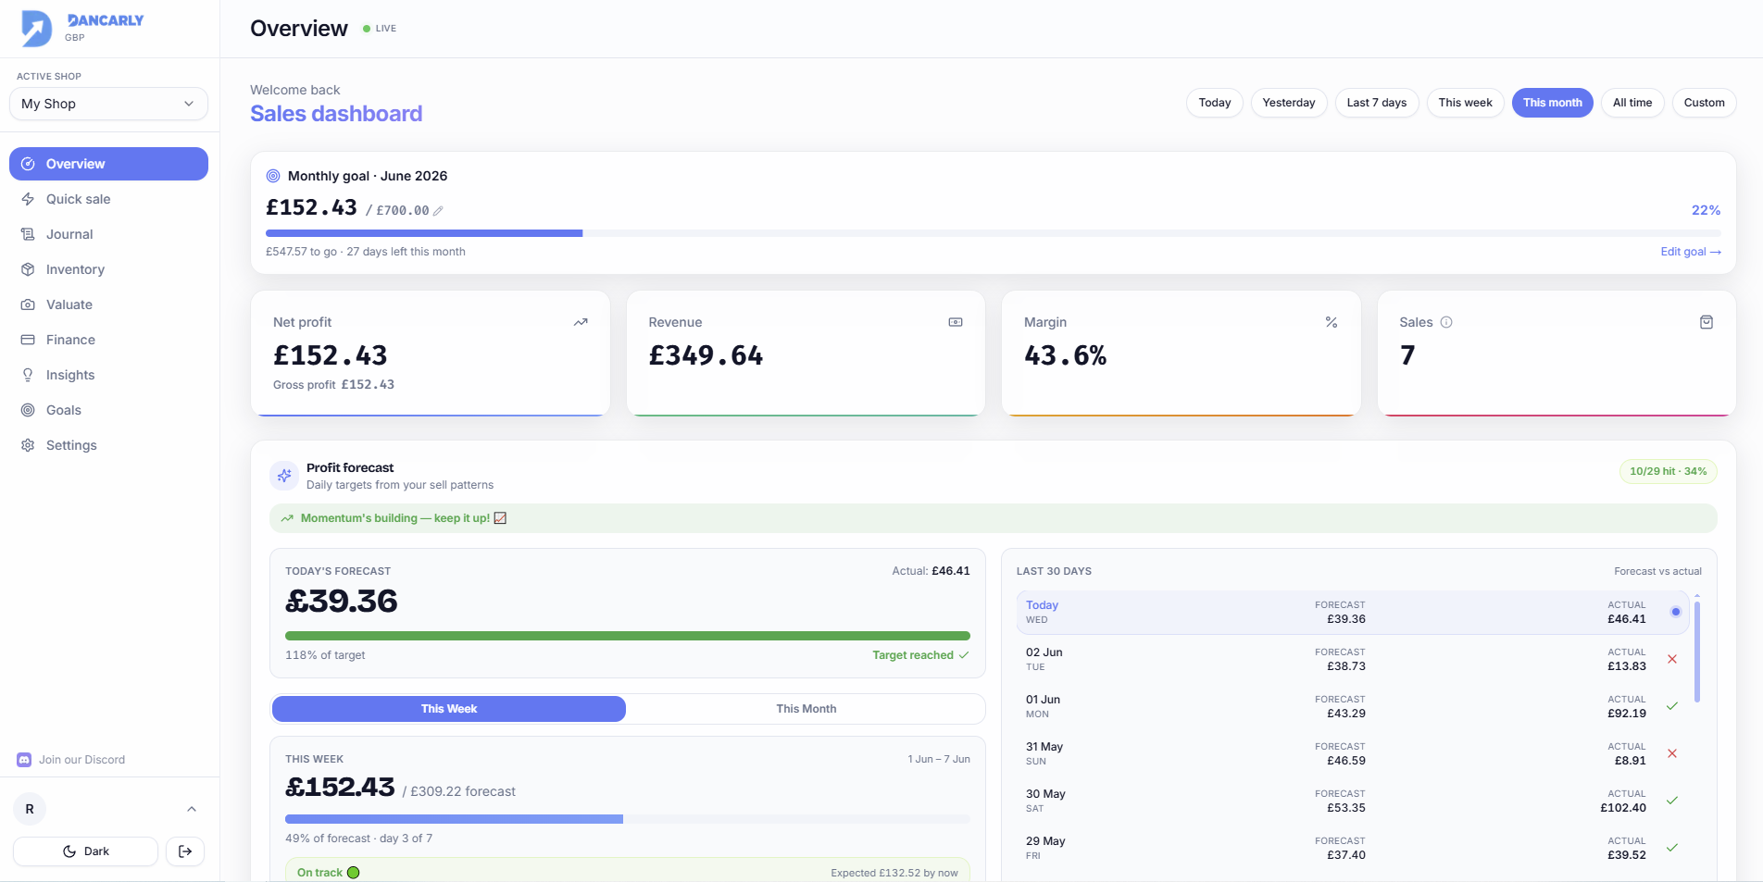Click the red cross for 02 Jun
This screenshot has height=882, width=1763.
(x=1672, y=659)
